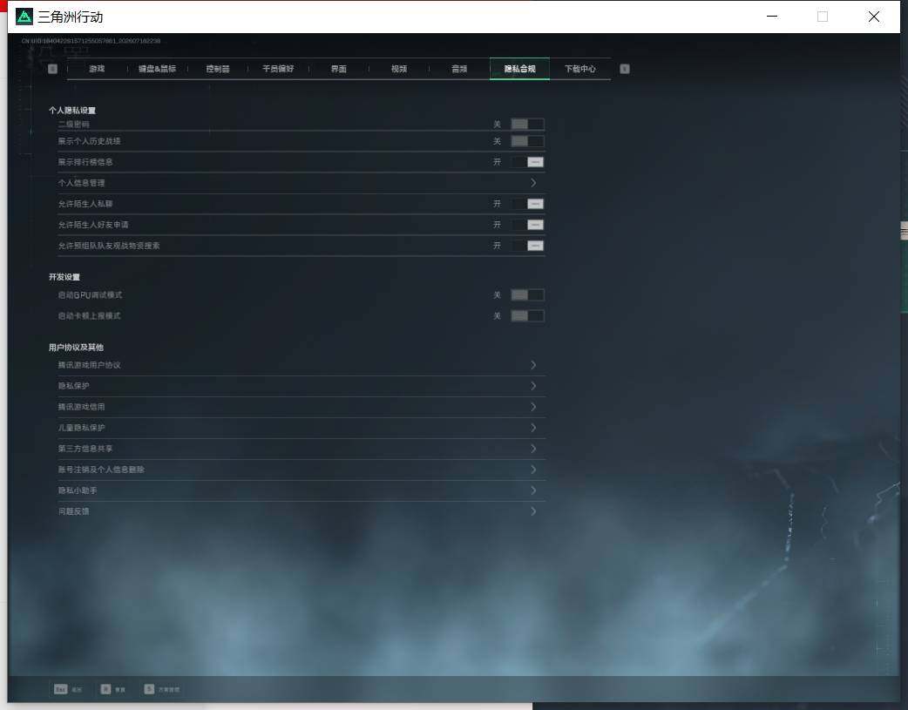Viewport: 908px width, 710px height.
Task: Open 腾讯游戏用户协议 chevron arrow
Action: coord(533,365)
